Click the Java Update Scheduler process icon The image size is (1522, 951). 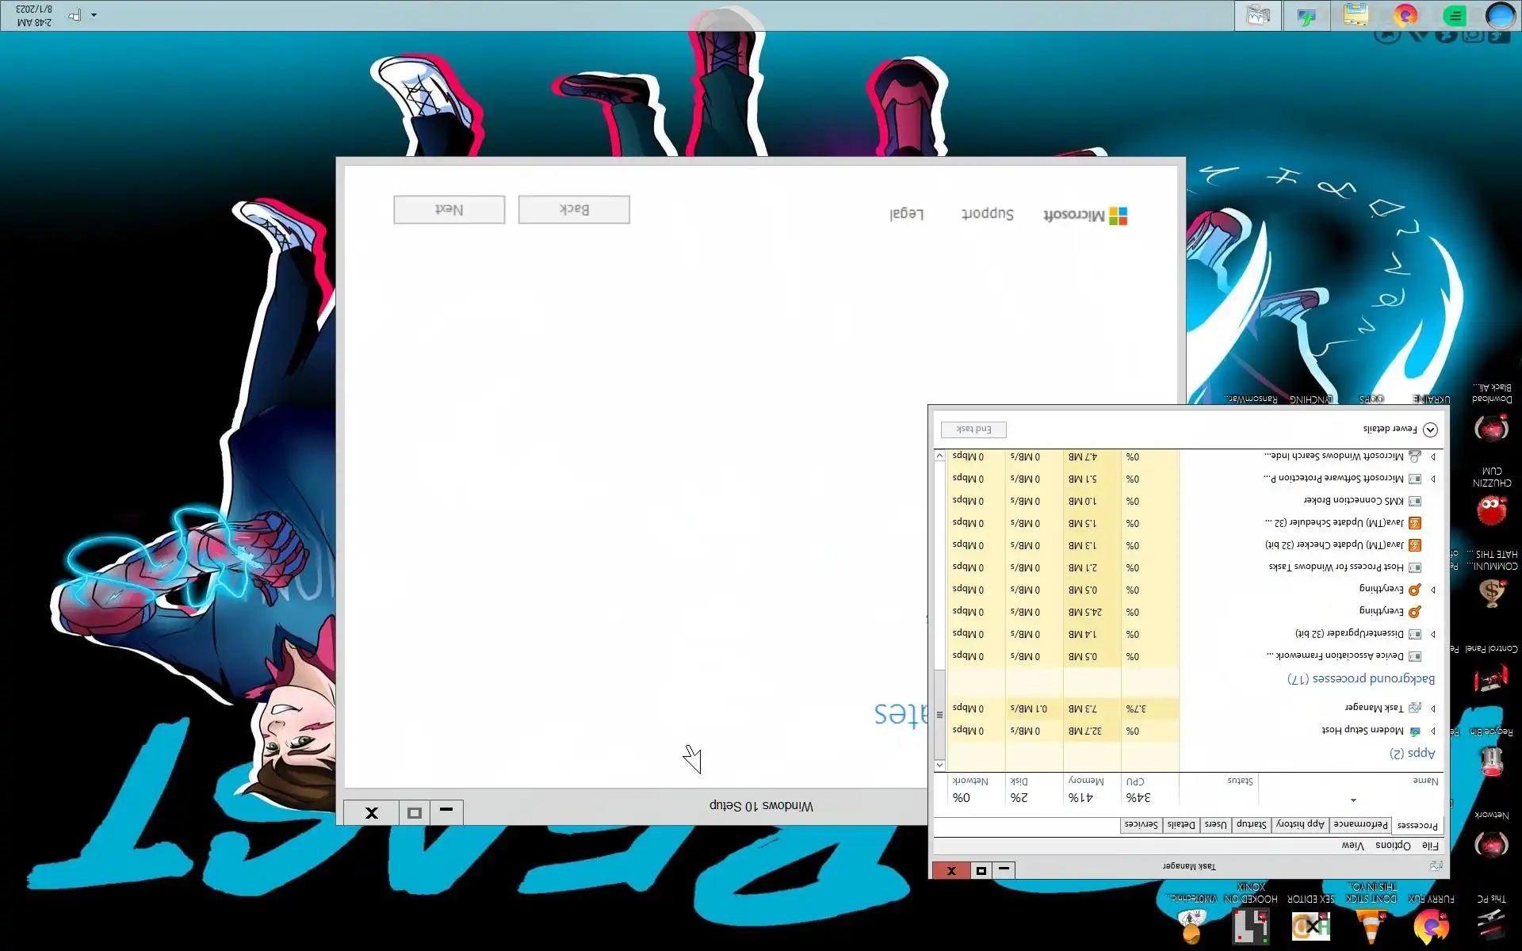point(1415,523)
